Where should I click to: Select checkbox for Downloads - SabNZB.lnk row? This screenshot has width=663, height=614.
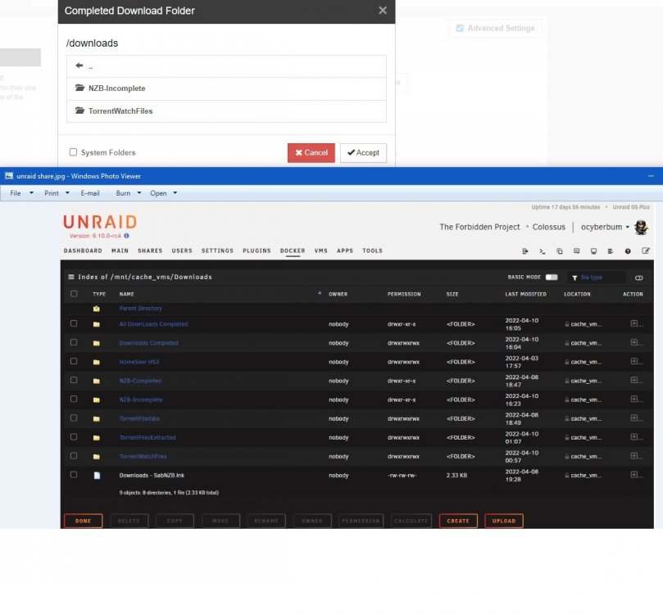[74, 475]
